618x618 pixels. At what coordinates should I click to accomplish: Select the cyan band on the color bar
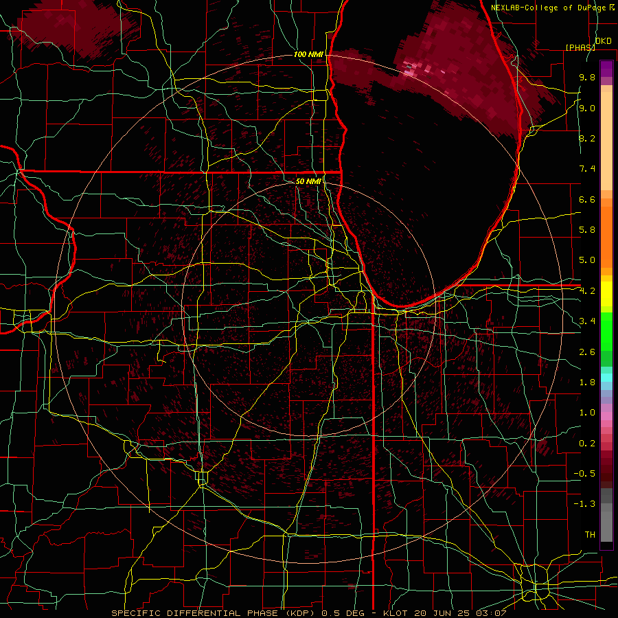click(606, 377)
